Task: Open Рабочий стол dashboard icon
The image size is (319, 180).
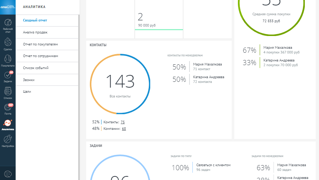Action: [x=8, y=25]
